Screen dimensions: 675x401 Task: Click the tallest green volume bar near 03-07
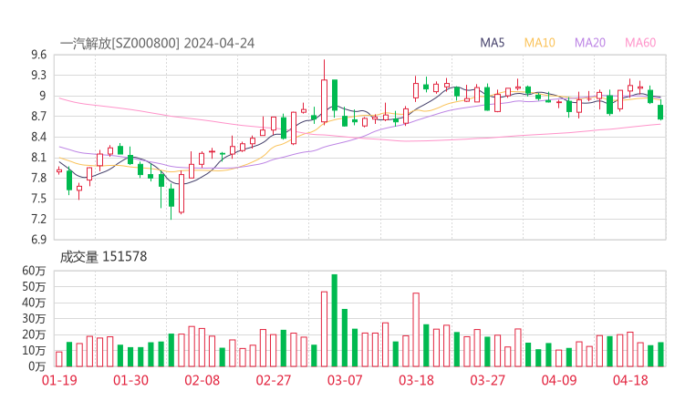[335, 321]
